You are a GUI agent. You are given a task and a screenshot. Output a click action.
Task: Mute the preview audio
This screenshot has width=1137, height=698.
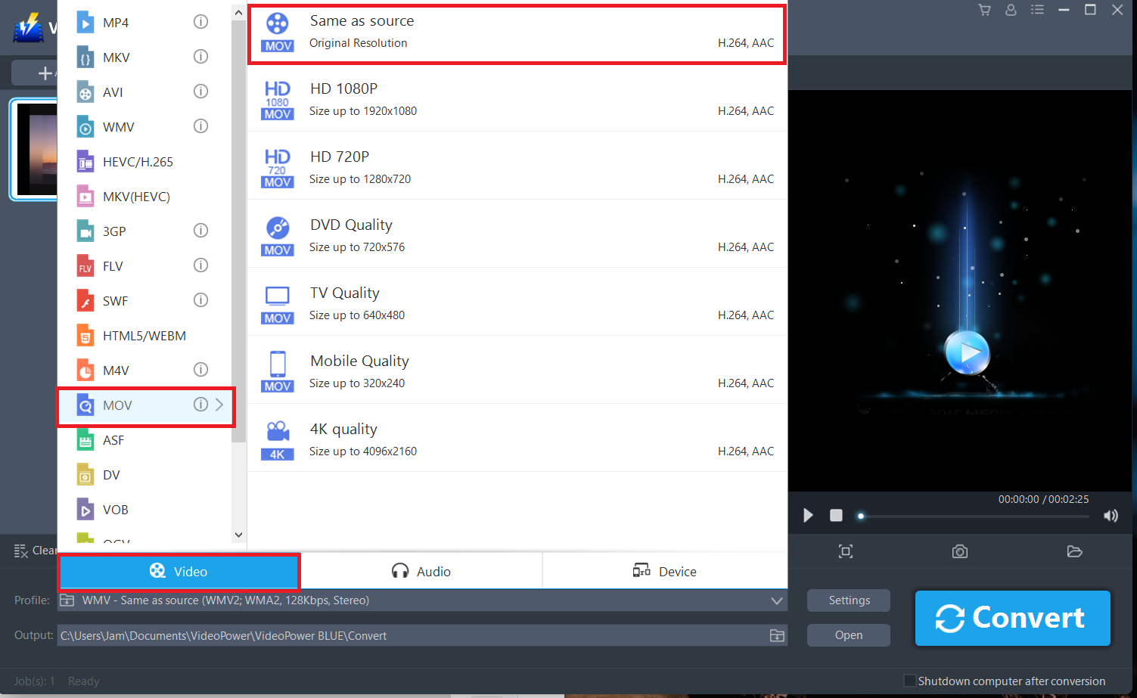pos(1111,515)
